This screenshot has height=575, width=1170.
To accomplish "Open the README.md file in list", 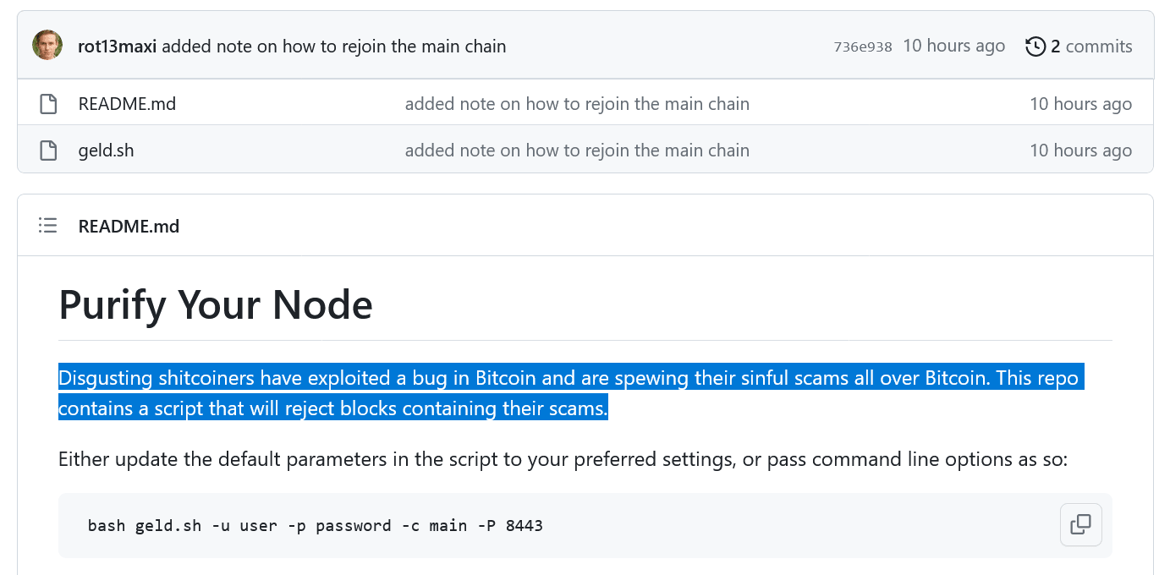I will (x=127, y=104).
